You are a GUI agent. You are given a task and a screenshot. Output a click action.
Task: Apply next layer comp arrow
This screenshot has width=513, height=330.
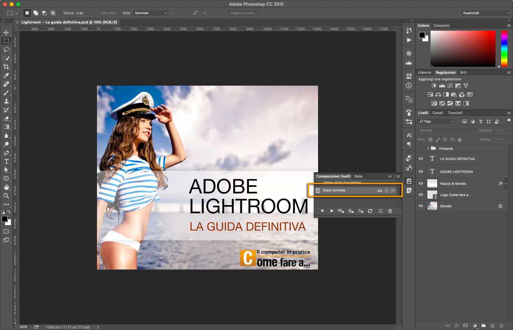332,211
